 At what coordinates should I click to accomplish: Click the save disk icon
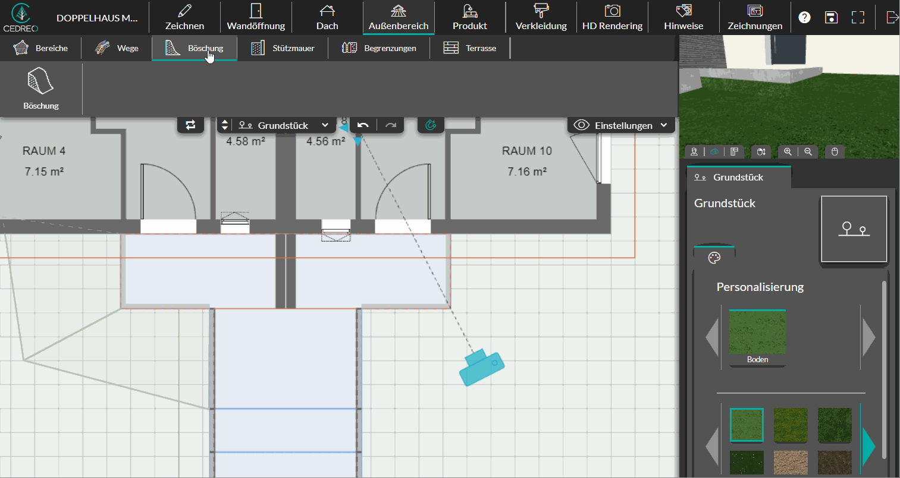coord(831,17)
